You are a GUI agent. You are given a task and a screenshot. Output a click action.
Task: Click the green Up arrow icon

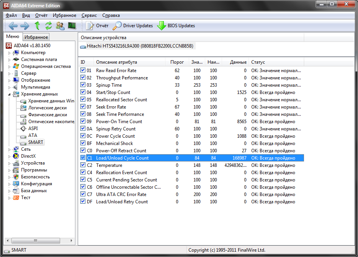tap(37, 26)
